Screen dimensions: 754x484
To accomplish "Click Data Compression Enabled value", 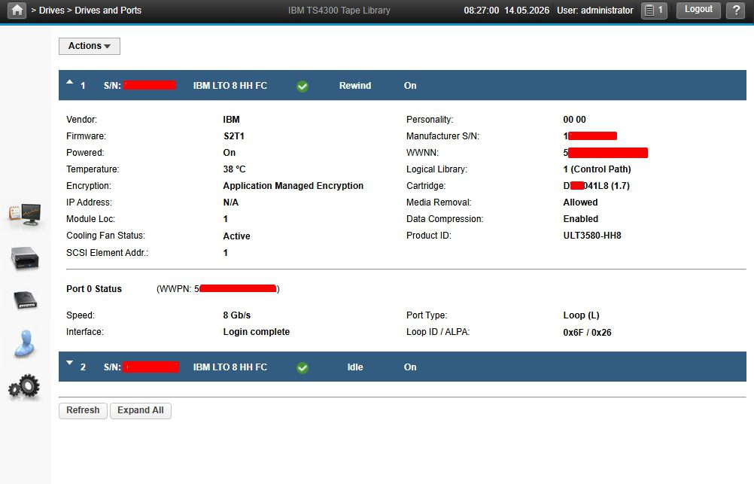I will pos(580,219).
